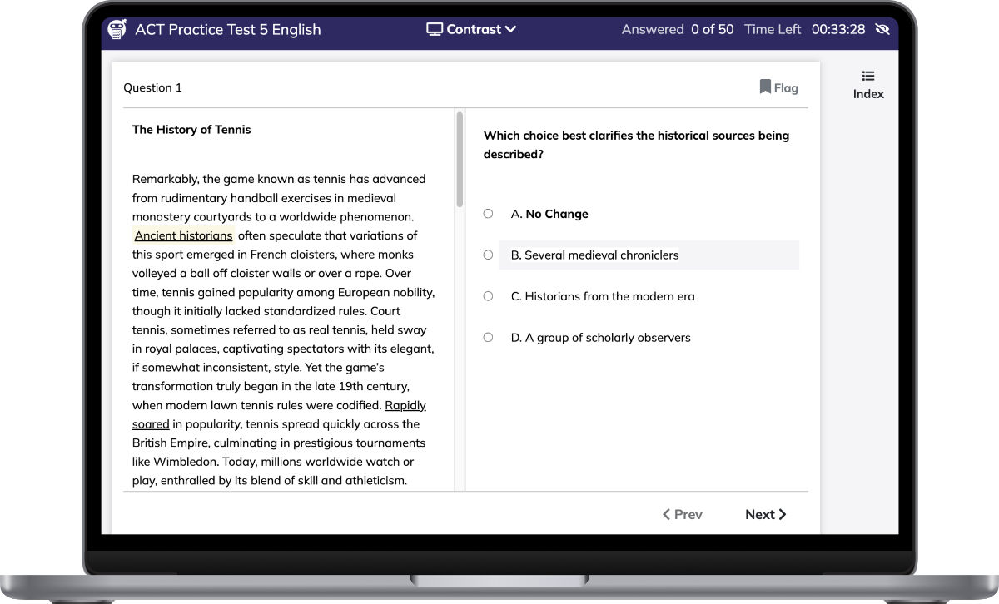Click answer text 'C. Historians from the modern era'
Viewport: 999px width, 604px height.
pyautogui.click(x=603, y=296)
